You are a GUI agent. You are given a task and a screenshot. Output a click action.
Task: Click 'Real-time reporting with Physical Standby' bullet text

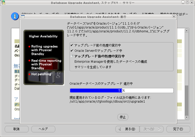(x=46, y=64)
